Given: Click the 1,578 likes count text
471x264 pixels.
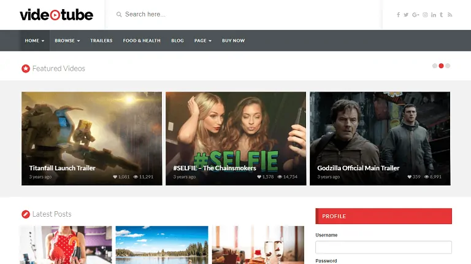Looking at the screenshot, I should (268, 177).
